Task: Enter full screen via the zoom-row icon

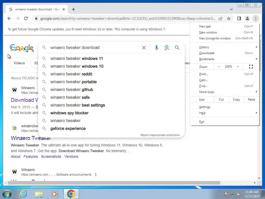Action: (251, 67)
